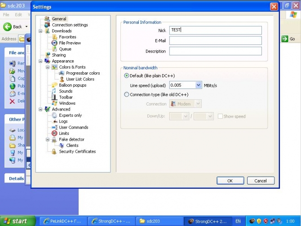Click the Advanced checkmark icon
Image resolution: width=301 pixels, height=226 pixels.
tap(47, 109)
